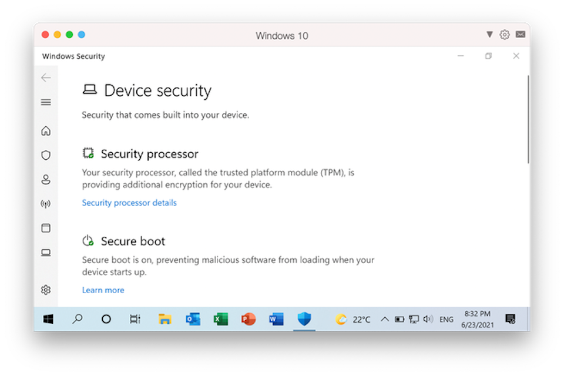Select Virus & threat protection shield icon
This screenshot has width=564, height=376.
pyautogui.click(x=46, y=155)
